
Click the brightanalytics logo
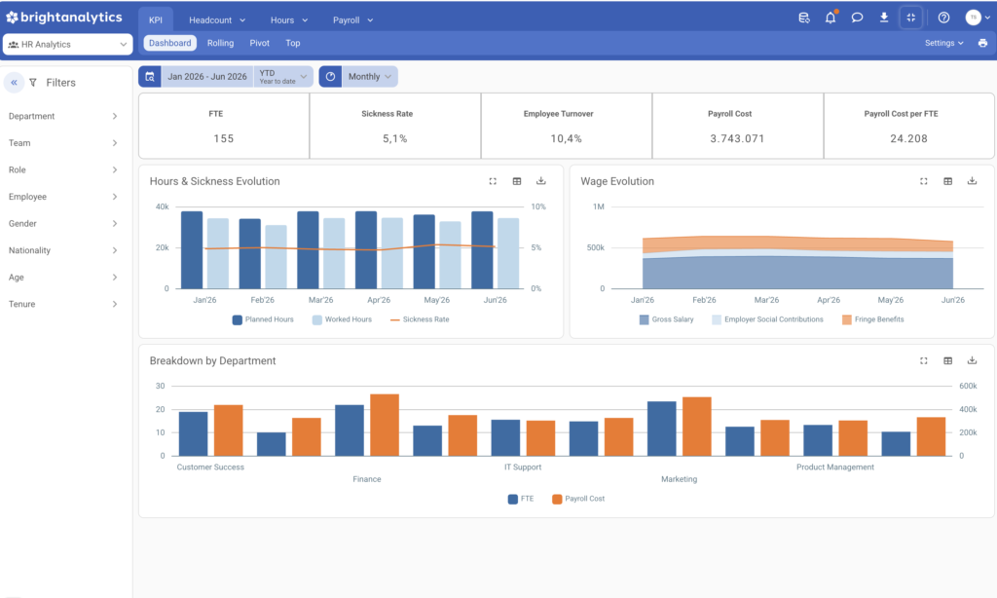pyautogui.click(x=64, y=18)
